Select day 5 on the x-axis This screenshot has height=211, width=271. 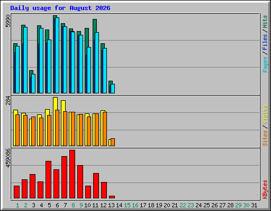(49, 205)
